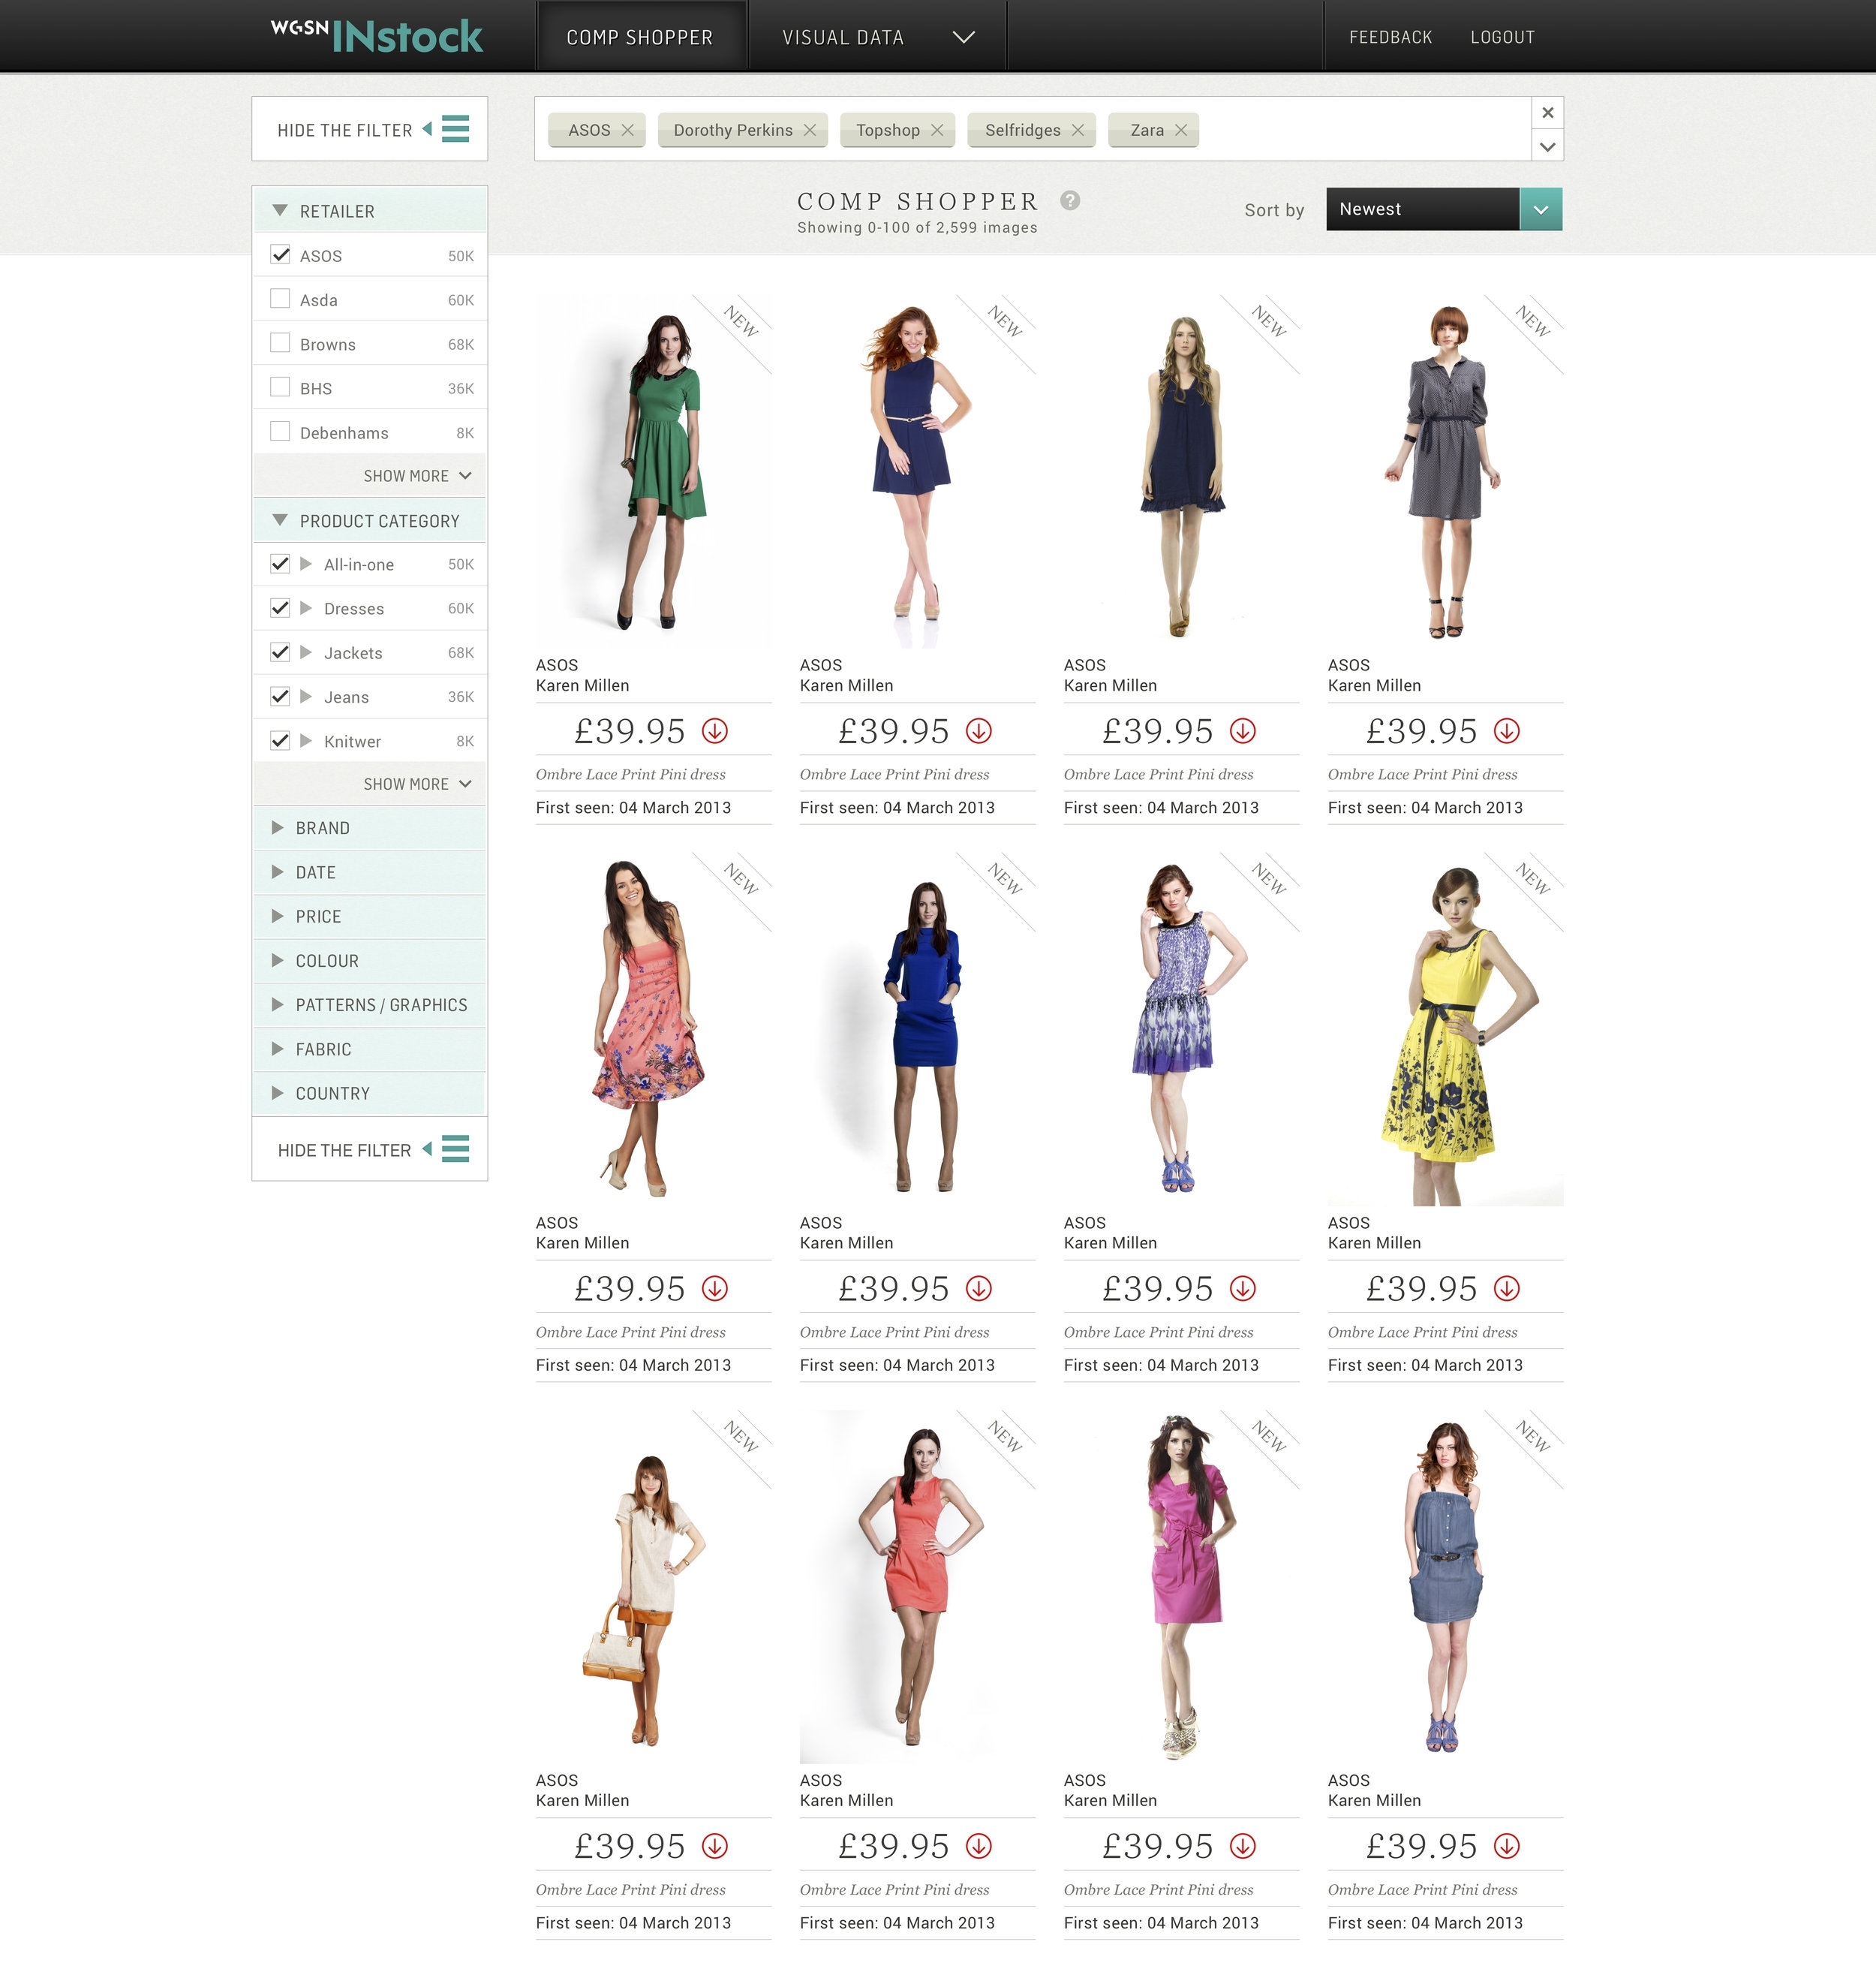Viewport: 1876px width, 1981px height.
Task: Open the green dress product thumbnail
Action: coord(653,471)
